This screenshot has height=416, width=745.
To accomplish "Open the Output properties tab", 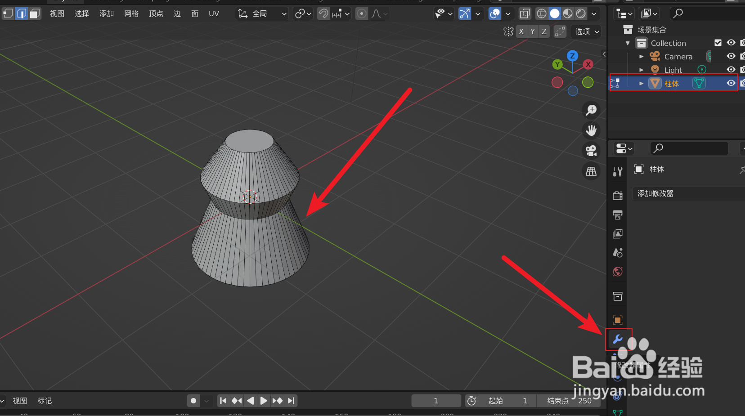I will click(618, 215).
